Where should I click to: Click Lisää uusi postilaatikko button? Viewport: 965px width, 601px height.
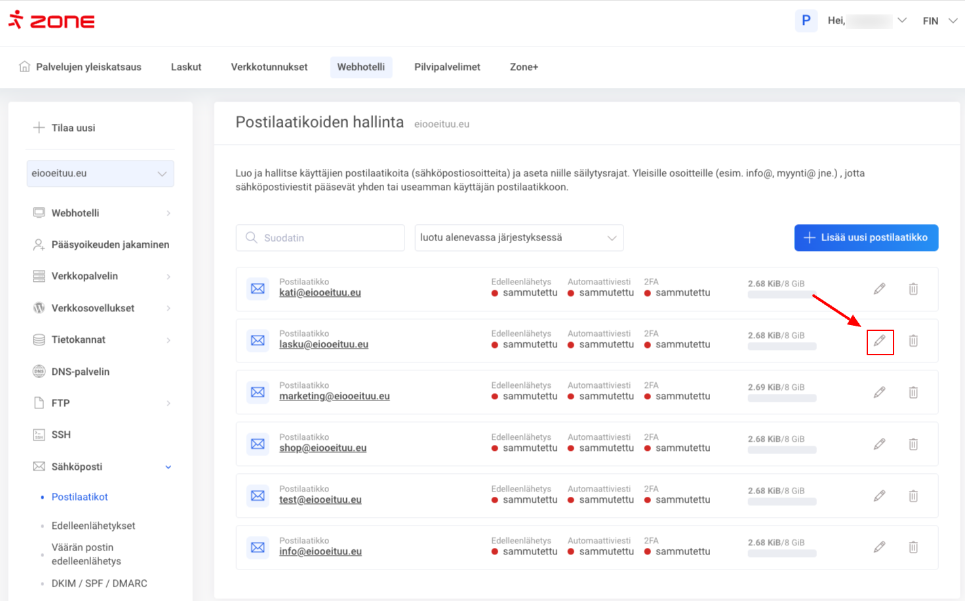[866, 238]
